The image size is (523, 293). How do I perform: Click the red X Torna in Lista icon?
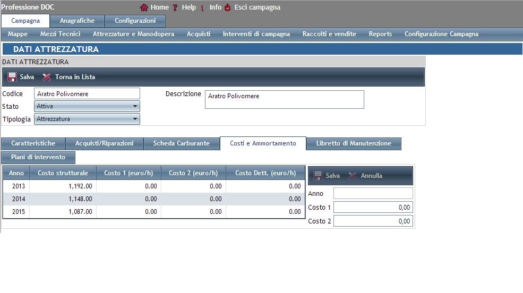(x=47, y=77)
